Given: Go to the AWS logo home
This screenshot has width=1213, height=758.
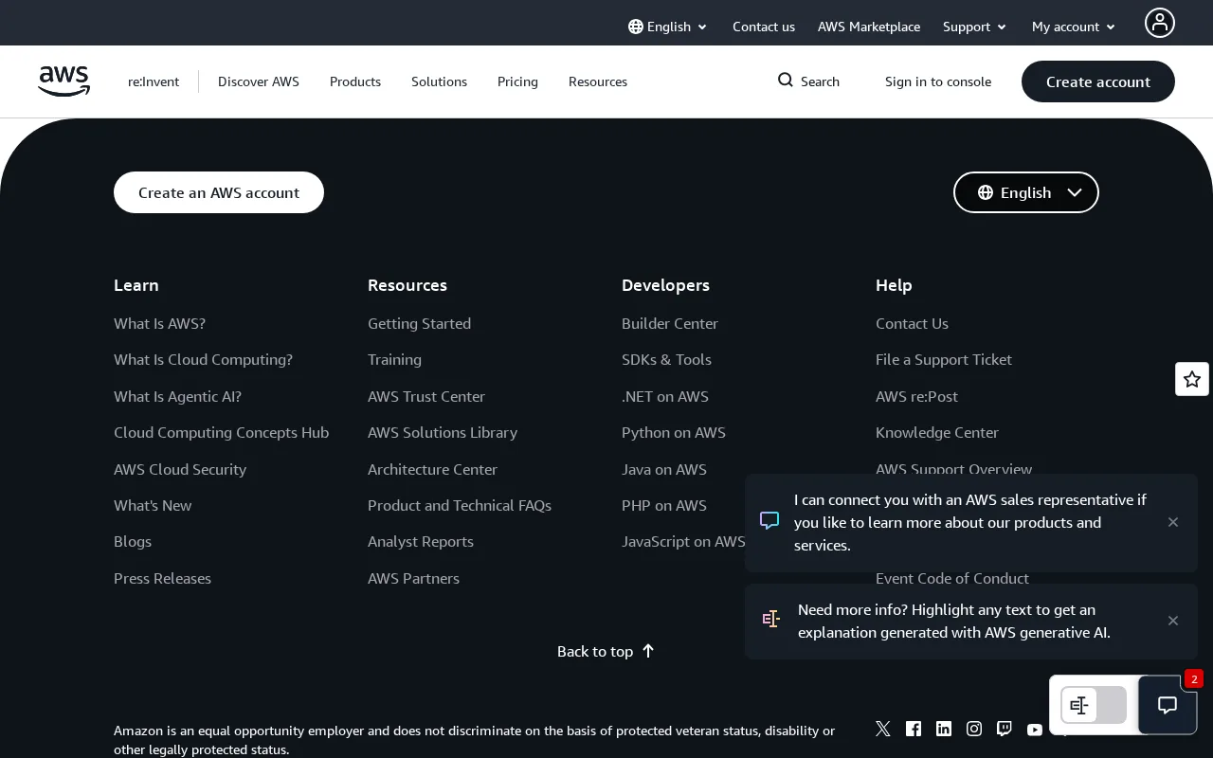Looking at the screenshot, I should point(64,81).
